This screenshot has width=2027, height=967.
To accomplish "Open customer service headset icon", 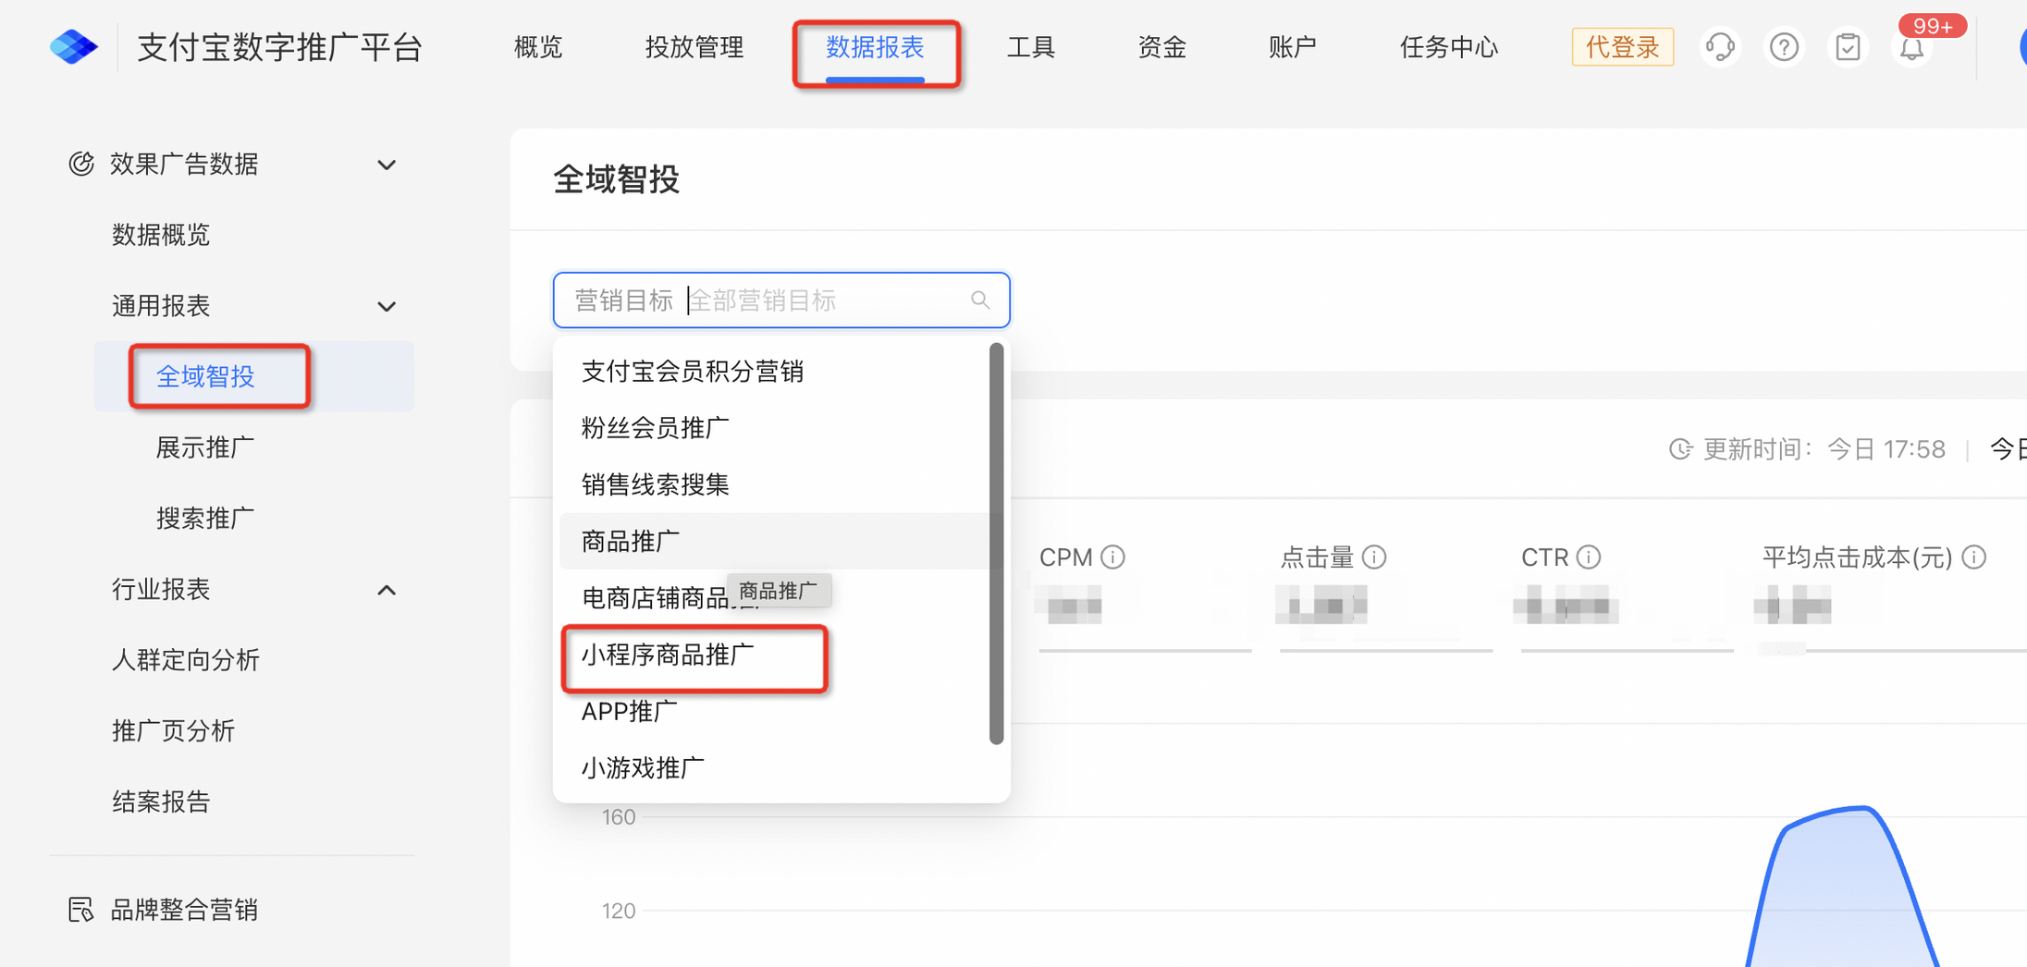I will (x=1720, y=46).
